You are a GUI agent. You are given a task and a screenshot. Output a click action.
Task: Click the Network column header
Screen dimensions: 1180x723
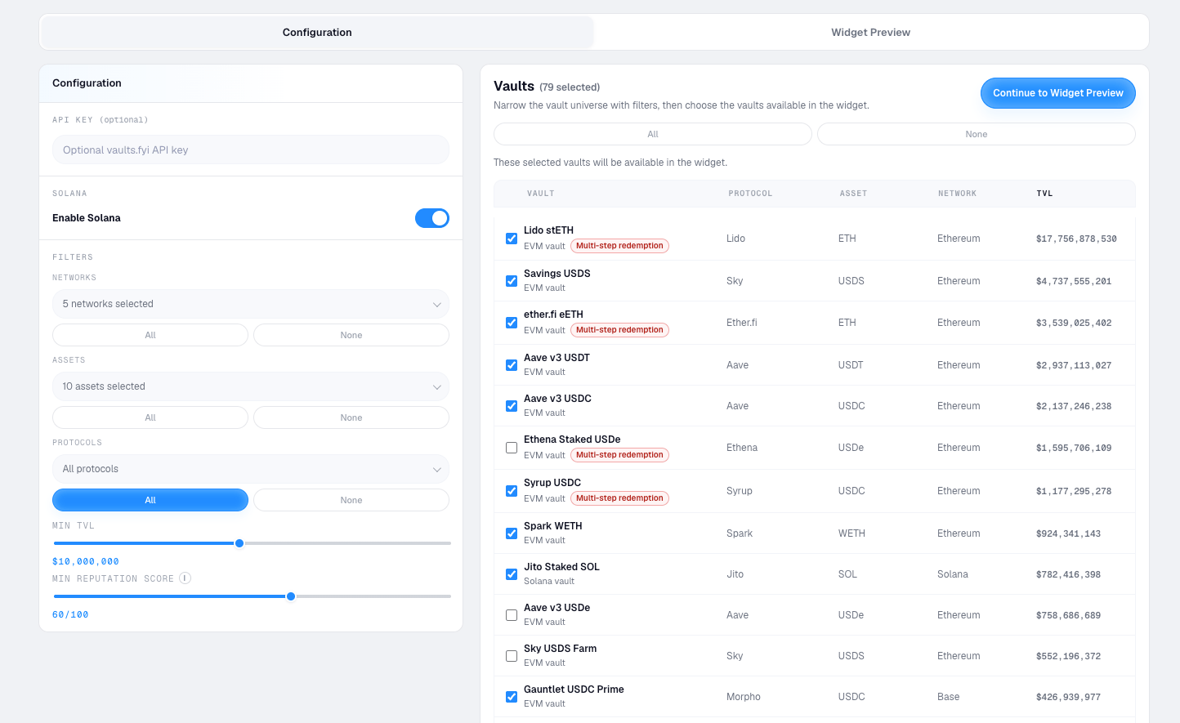957,194
